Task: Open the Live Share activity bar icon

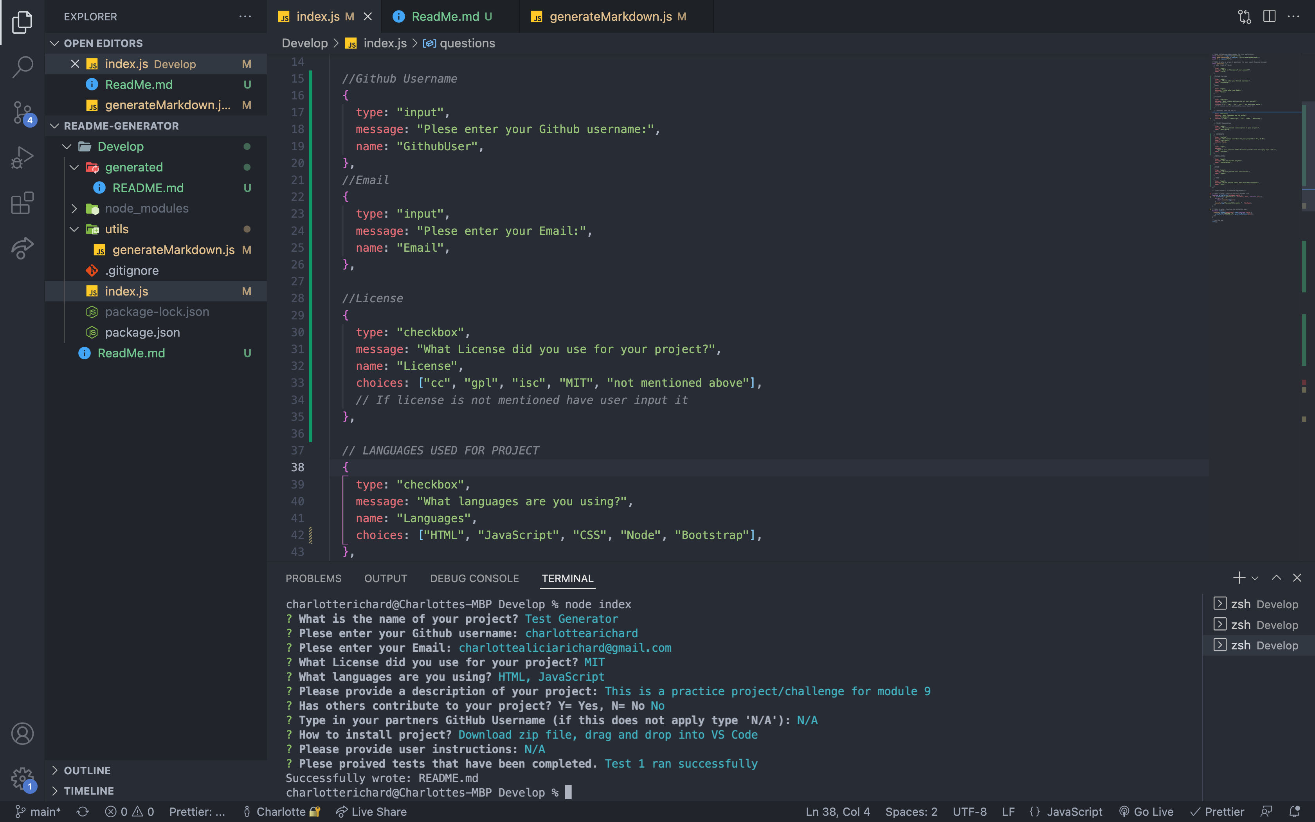Action: click(x=22, y=248)
